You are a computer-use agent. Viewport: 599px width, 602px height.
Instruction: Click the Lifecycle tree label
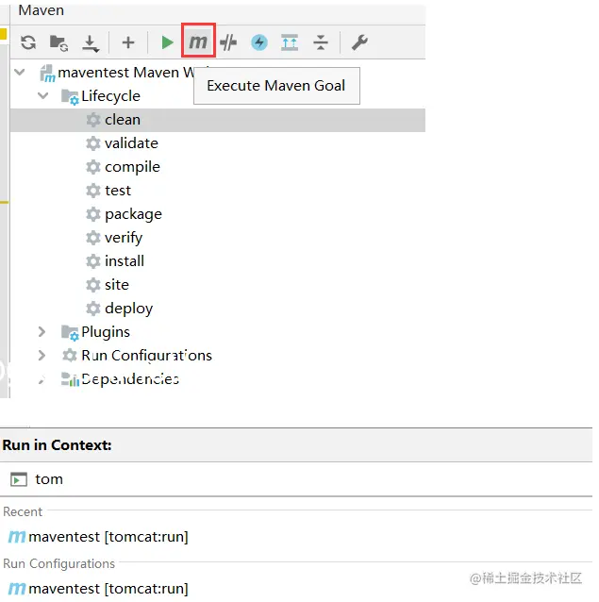click(x=110, y=96)
